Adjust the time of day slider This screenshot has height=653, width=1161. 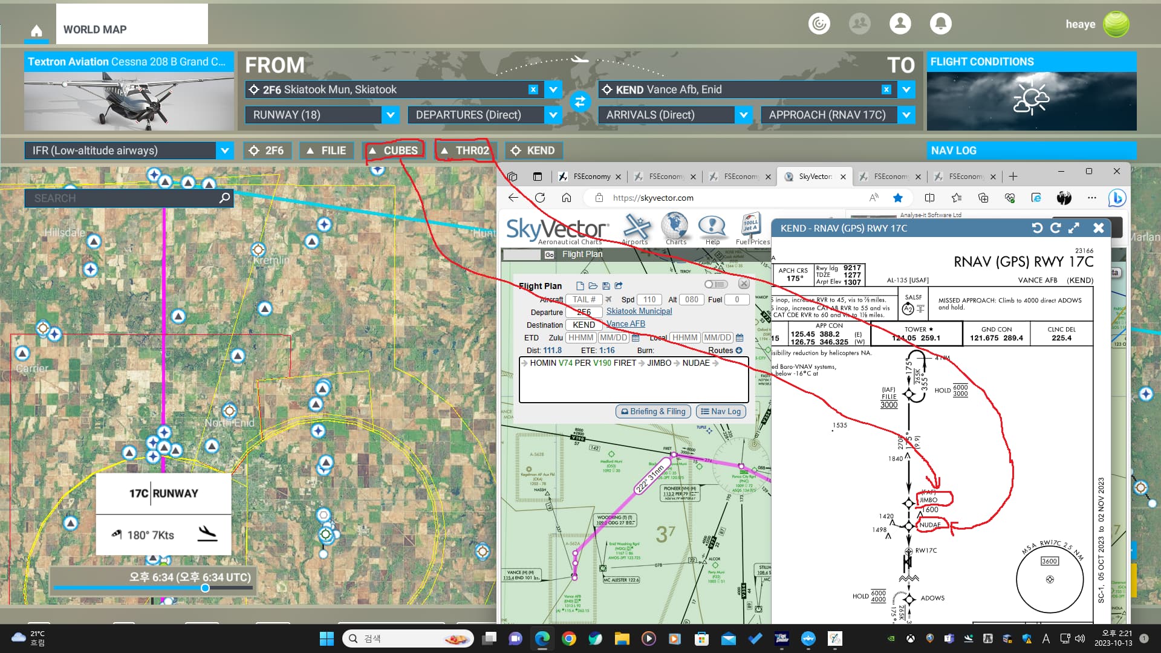(205, 588)
